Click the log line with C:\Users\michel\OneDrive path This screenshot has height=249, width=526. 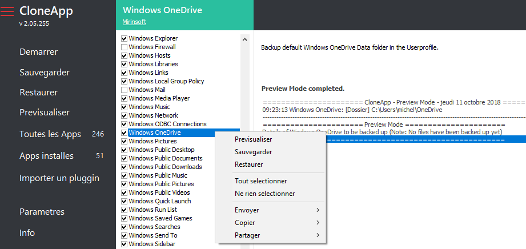point(352,110)
